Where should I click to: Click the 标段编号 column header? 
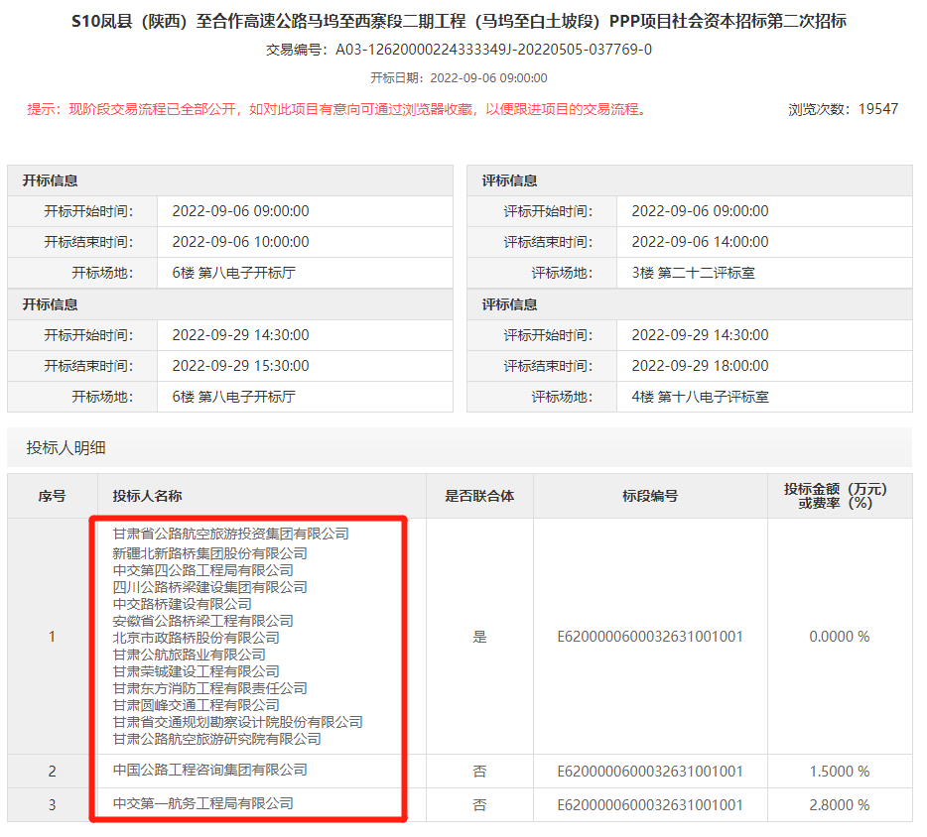point(650,496)
